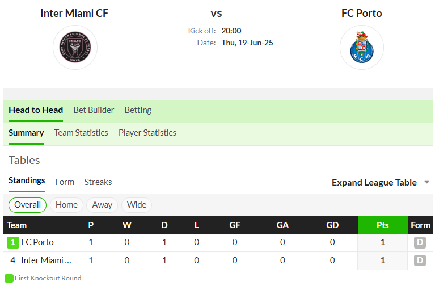Select the Home standings filter
The height and width of the screenshot is (290, 435).
[66, 205]
